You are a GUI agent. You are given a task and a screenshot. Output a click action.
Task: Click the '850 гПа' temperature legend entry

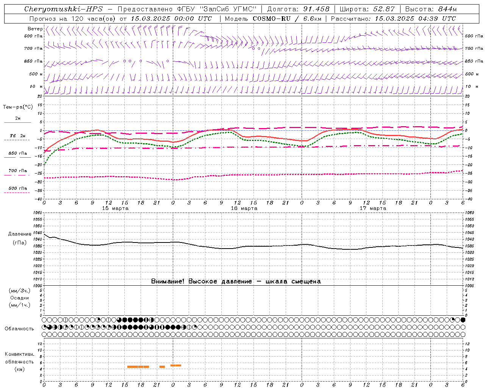17,153
